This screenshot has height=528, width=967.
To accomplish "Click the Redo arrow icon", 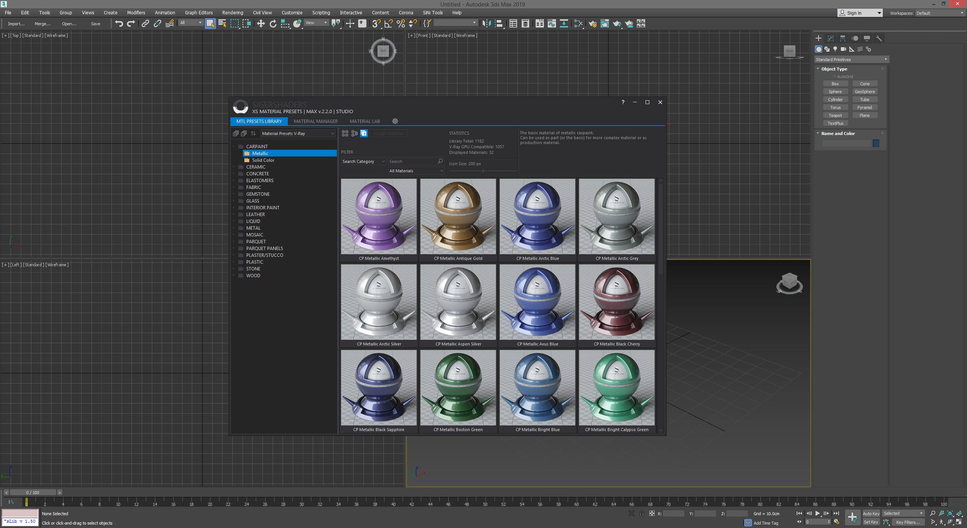I will coord(131,24).
